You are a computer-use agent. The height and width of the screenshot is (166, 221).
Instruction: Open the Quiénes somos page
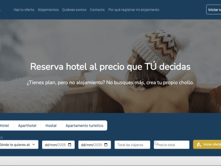74,10
